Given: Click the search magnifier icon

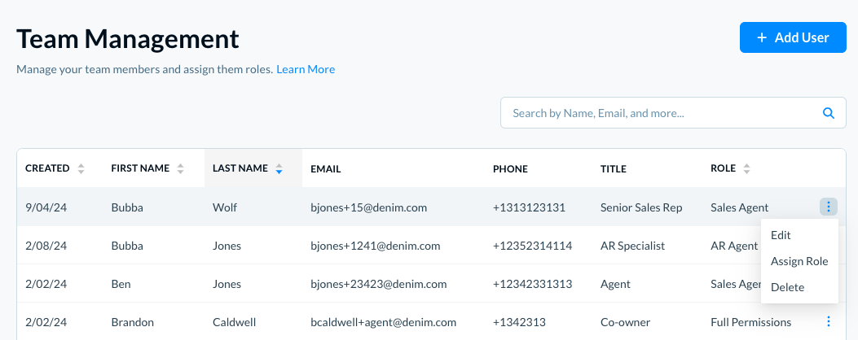Looking at the screenshot, I should (x=829, y=113).
